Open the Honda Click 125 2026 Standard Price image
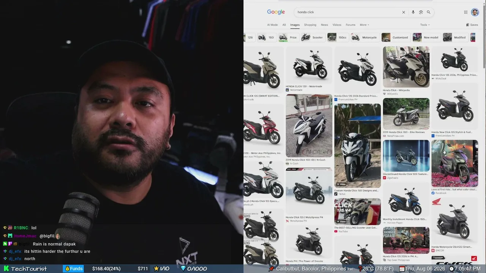486x273 pixels. [x=358, y=70]
